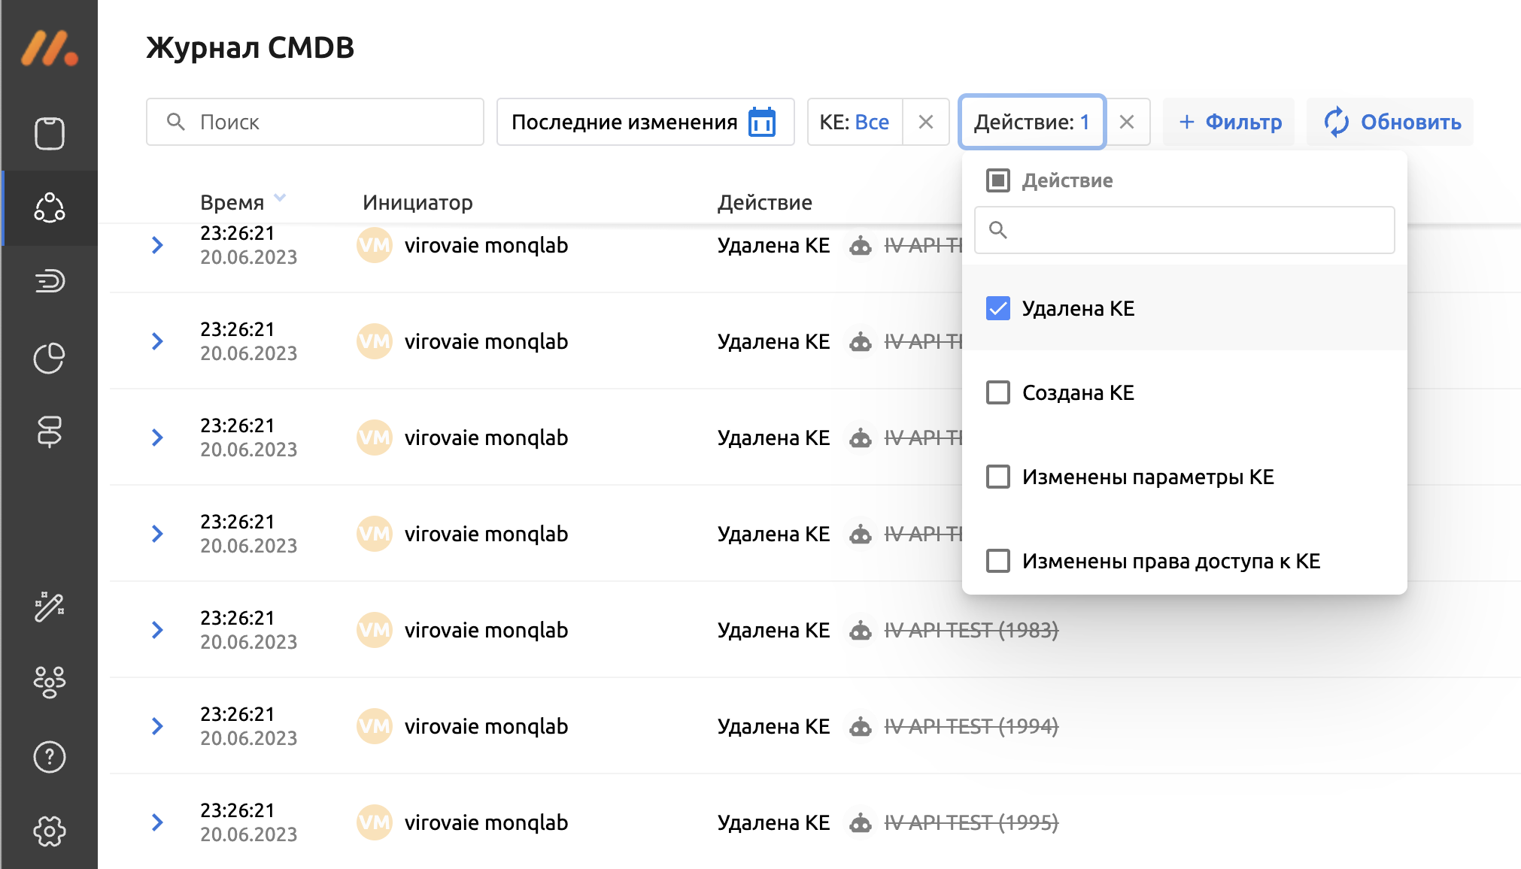
Task: Open the settings gear icon
Action: [x=50, y=831]
